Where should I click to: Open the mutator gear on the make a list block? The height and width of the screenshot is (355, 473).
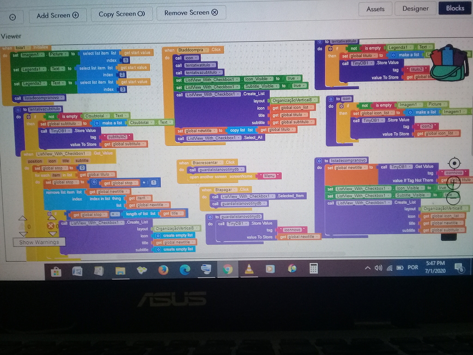(x=393, y=55)
